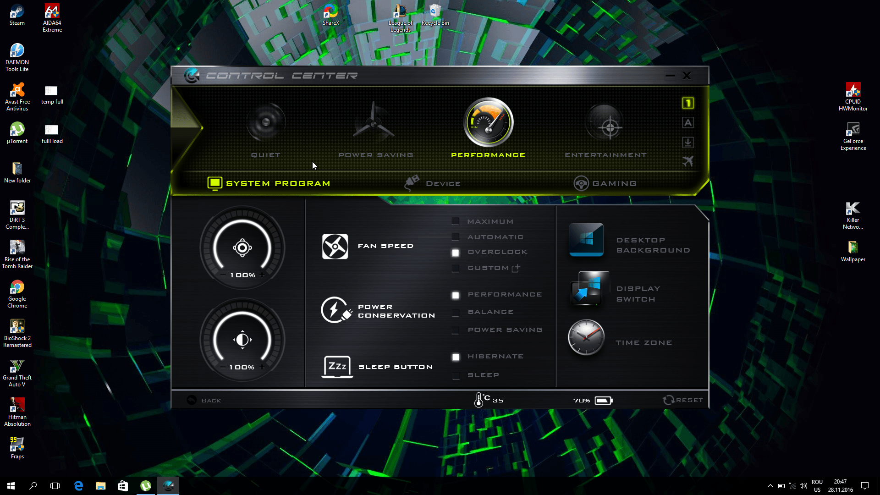This screenshot has height=495, width=880.
Task: Open the Time Zone clock icon
Action: (586, 338)
